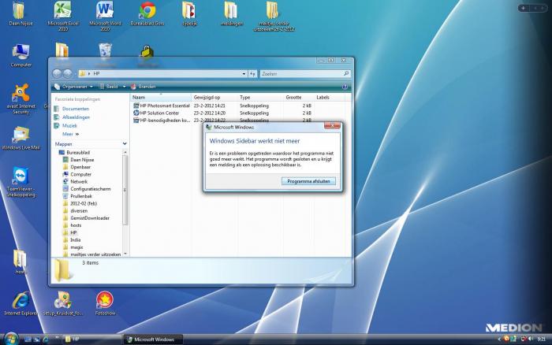This screenshot has height=345, width=552.
Task: Open Internet Explorer desktop icon
Action: pos(21,304)
